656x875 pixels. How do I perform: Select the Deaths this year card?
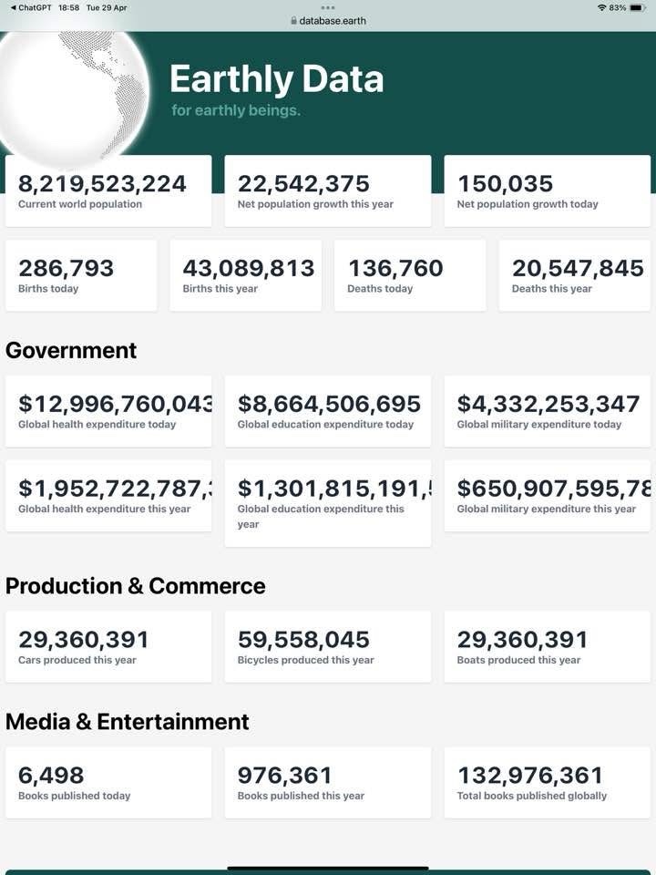tap(574, 275)
